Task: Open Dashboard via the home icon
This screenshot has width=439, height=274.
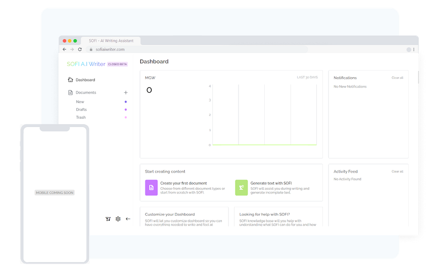Action: coord(71,79)
